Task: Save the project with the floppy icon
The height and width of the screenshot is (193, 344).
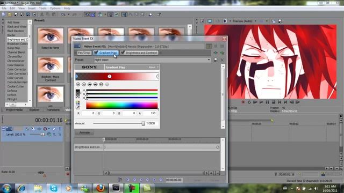Action: pos(16,14)
